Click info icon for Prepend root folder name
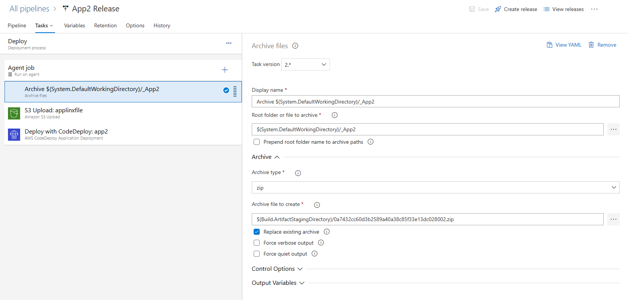The image size is (628, 300). (371, 142)
